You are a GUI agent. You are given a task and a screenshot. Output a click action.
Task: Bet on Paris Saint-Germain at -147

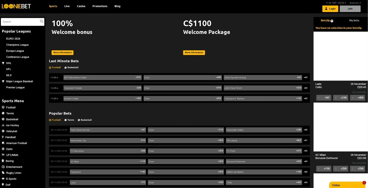tap(108, 130)
